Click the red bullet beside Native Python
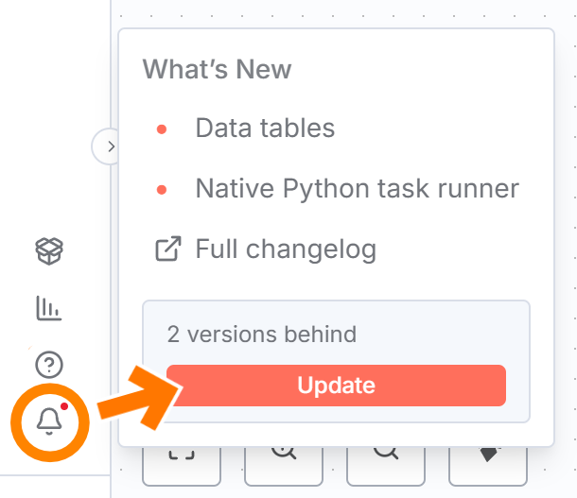 pos(162,189)
